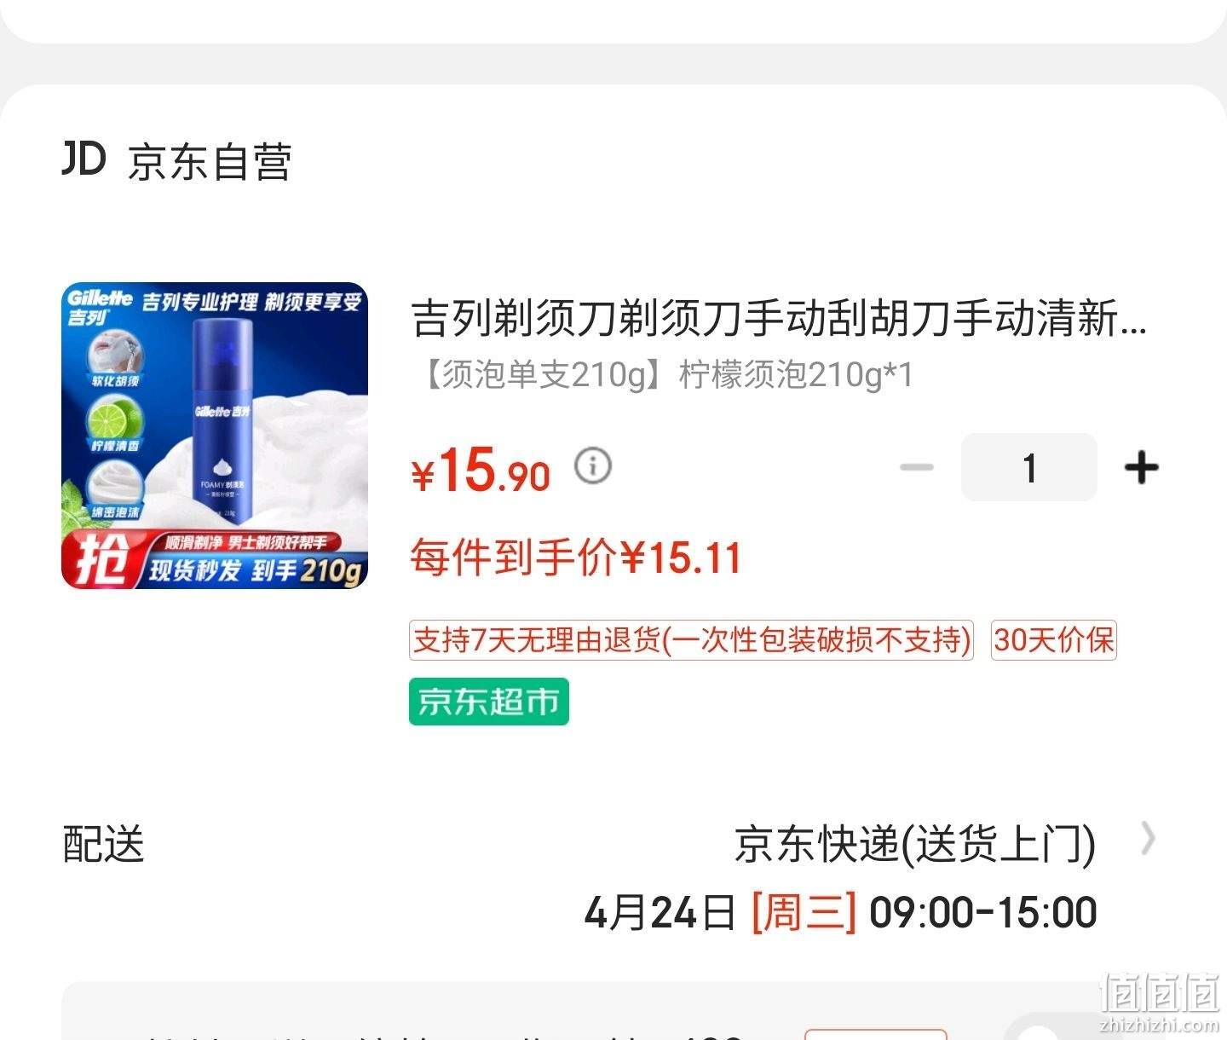This screenshot has height=1040, width=1227.
Task: Tap the red 抢 badge on product image
Action: point(99,559)
